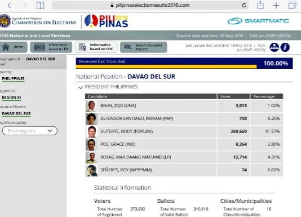
Task: Click Santiago's 750 votes cell
Action: click(x=233, y=119)
